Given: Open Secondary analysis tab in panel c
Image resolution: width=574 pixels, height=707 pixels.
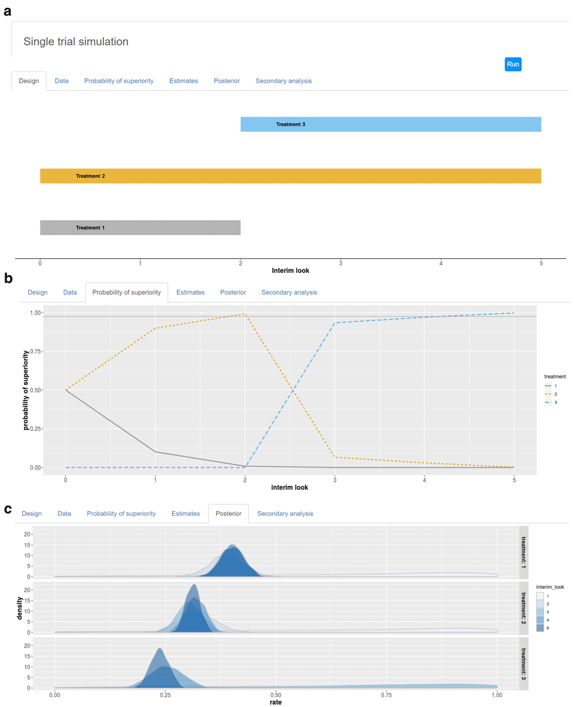Looking at the screenshot, I should tap(285, 513).
